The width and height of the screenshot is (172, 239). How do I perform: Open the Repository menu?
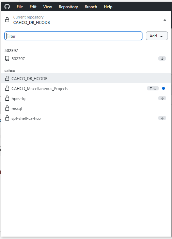click(68, 7)
